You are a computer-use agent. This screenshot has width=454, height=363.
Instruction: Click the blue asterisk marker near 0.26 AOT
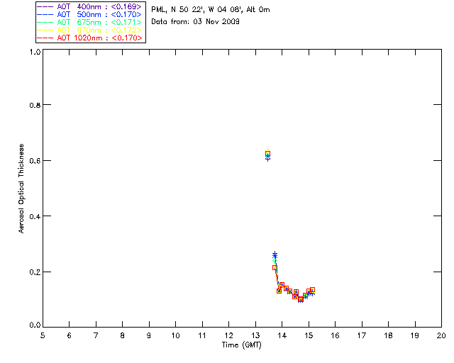275,255
